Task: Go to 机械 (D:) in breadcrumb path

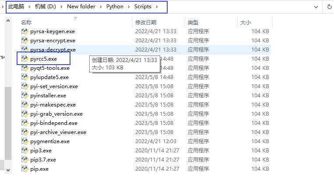Action: (46, 7)
